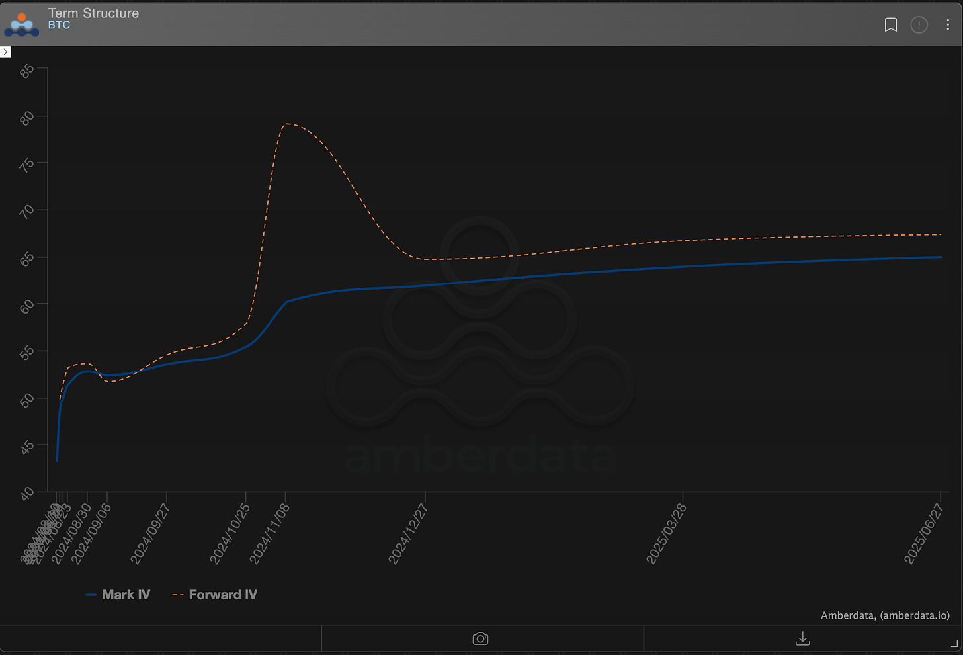This screenshot has height=655, width=963.
Task: Click the resize handle at bottom-right corner
Action: tap(954, 644)
